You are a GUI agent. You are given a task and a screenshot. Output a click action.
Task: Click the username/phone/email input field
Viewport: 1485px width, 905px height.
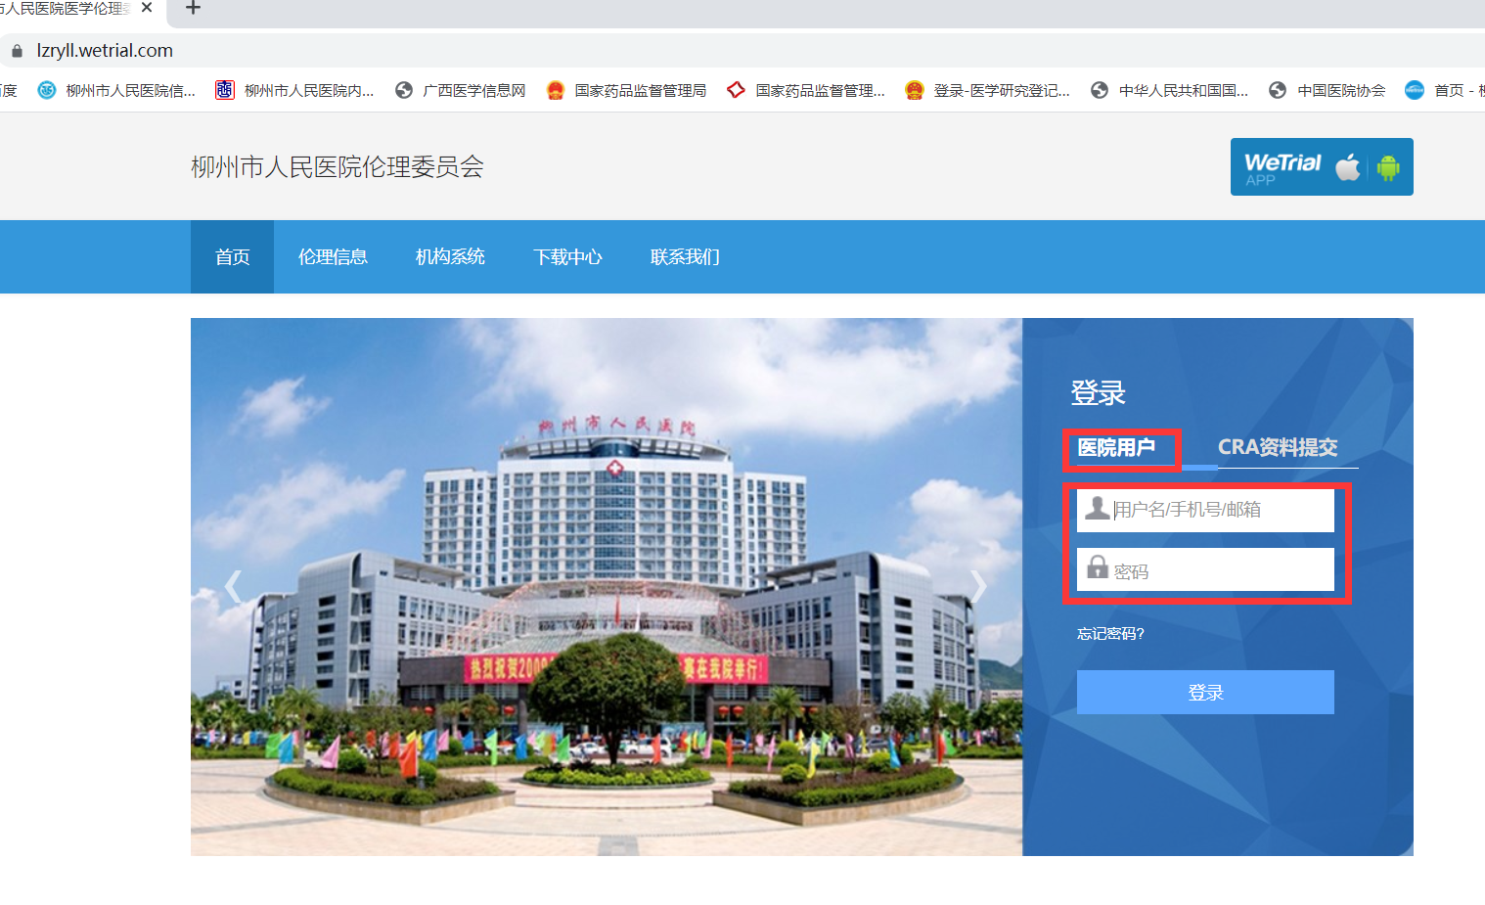[x=1221, y=510]
